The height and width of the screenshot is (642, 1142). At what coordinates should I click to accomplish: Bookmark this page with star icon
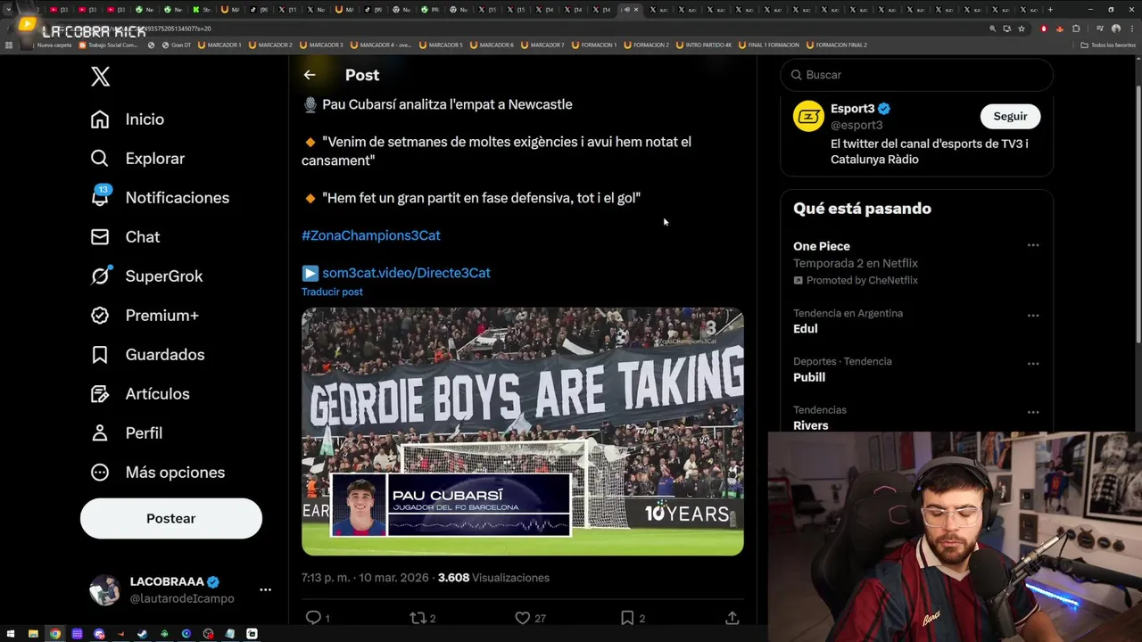[x=1022, y=29]
